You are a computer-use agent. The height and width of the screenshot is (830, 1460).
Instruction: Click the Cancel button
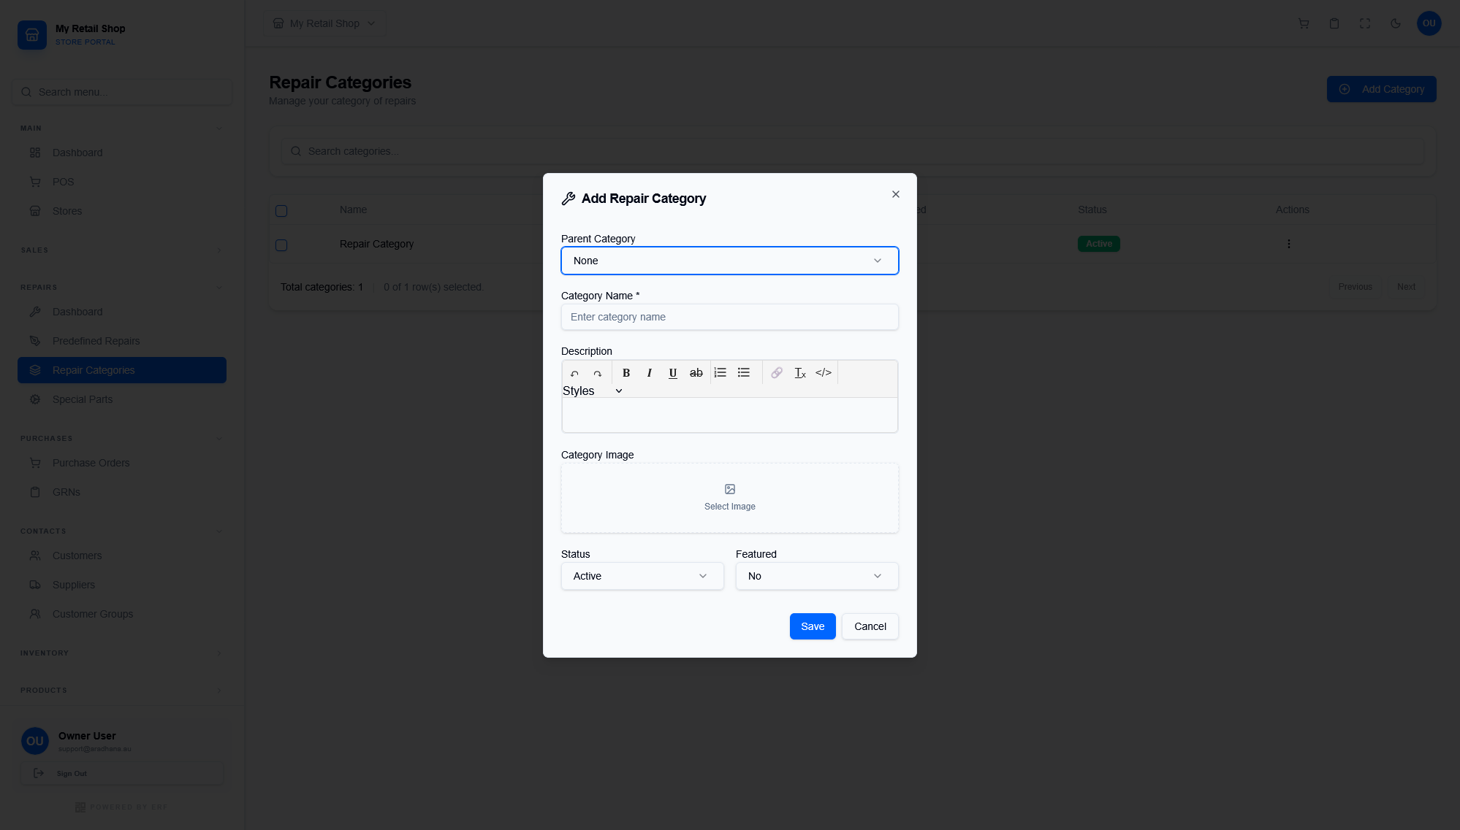(870, 626)
